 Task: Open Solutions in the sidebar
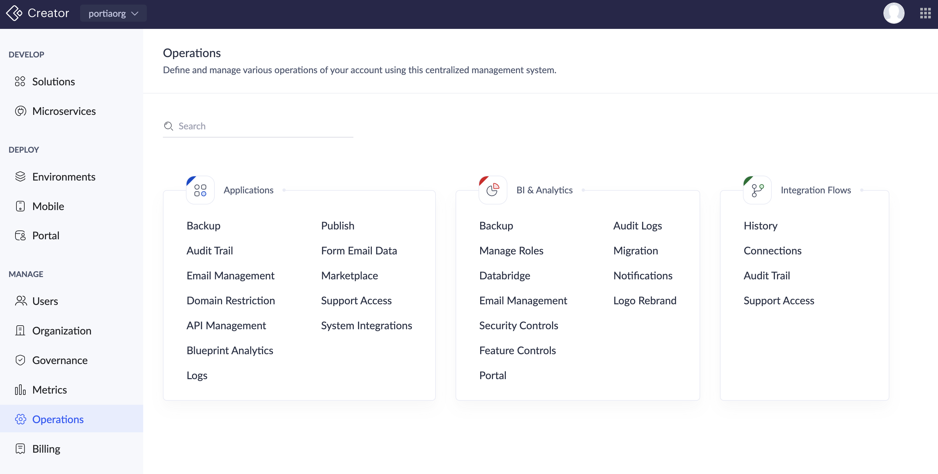(x=54, y=81)
